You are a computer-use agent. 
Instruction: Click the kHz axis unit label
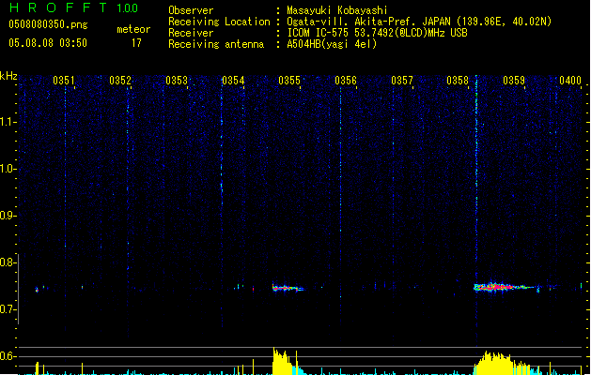tap(8, 76)
